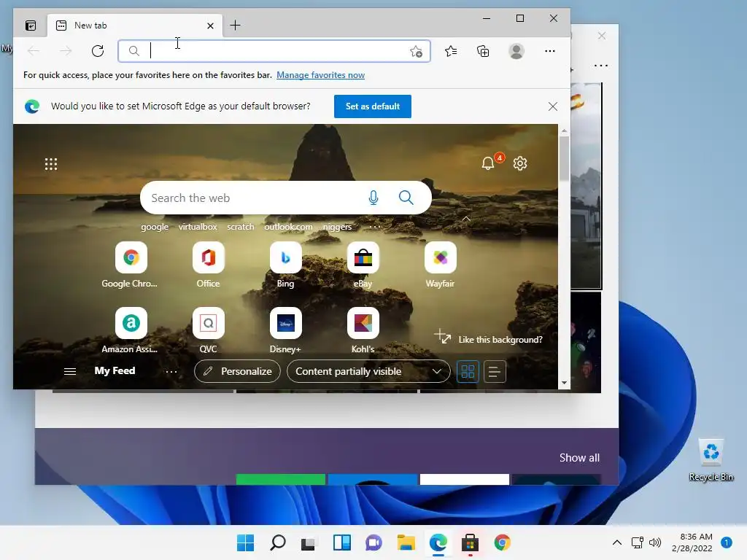
Task: Open notifications bell with 4 badge
Action: tap(489, 162)
